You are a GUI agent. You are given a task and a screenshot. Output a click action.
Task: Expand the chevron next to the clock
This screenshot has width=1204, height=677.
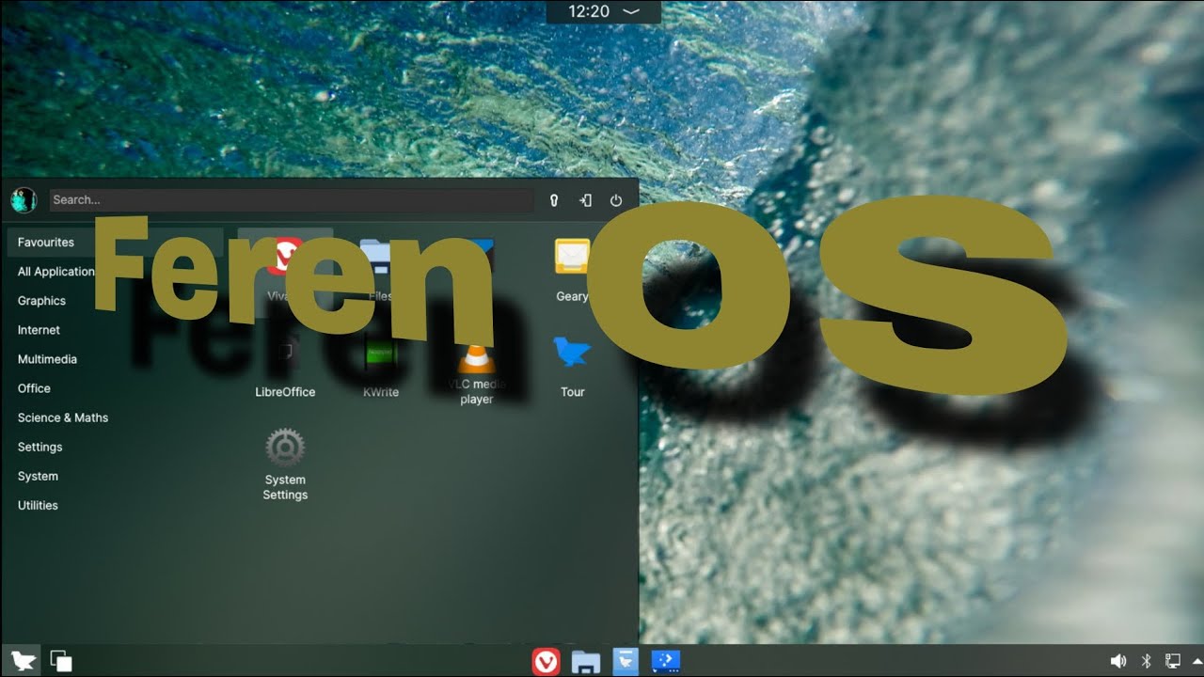pyautogui.click(x=631, y=11)
